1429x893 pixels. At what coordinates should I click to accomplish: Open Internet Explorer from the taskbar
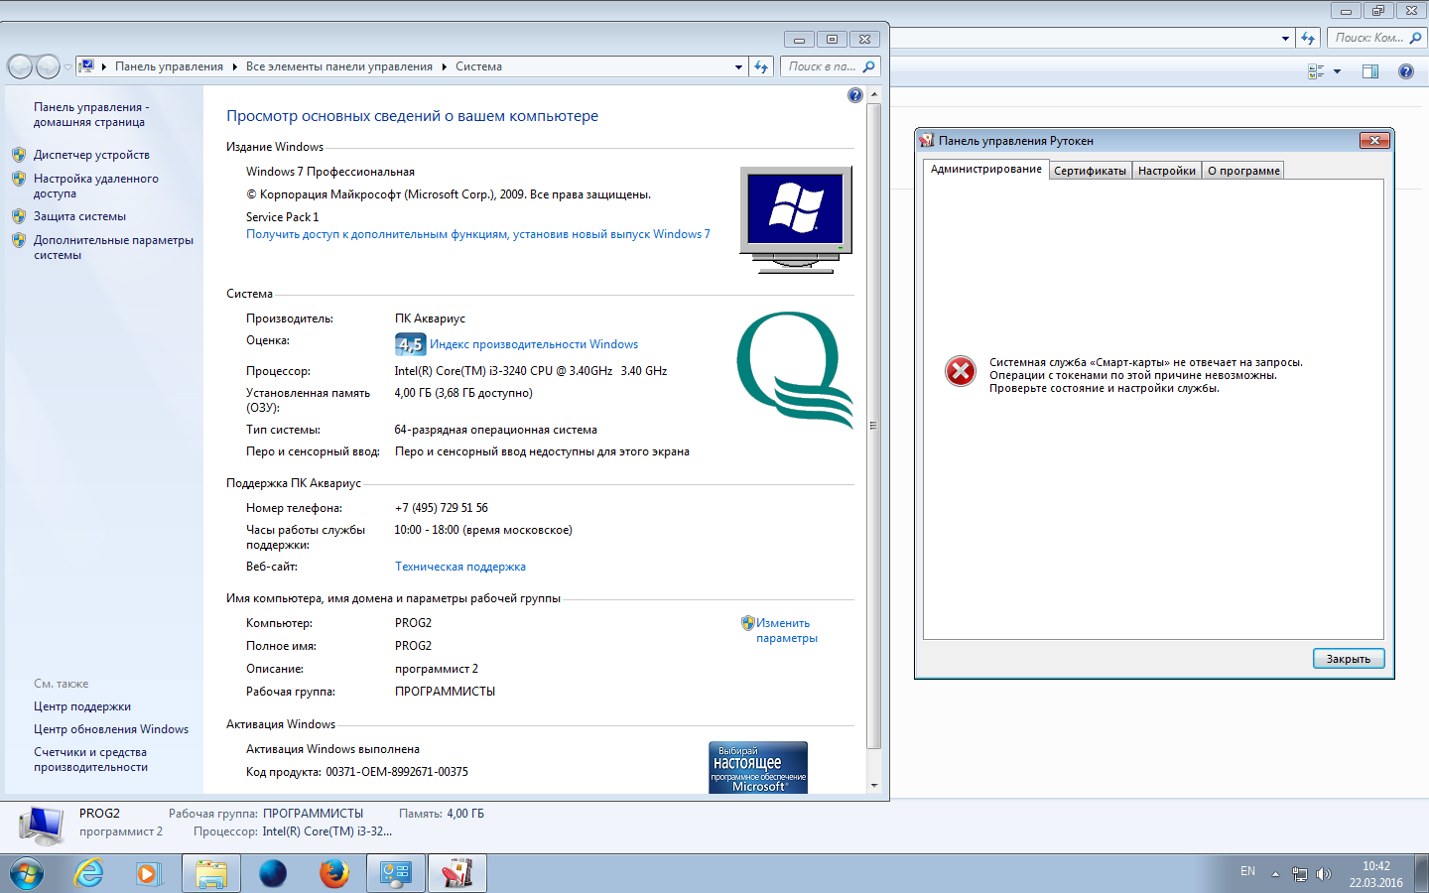pos(89,873)
